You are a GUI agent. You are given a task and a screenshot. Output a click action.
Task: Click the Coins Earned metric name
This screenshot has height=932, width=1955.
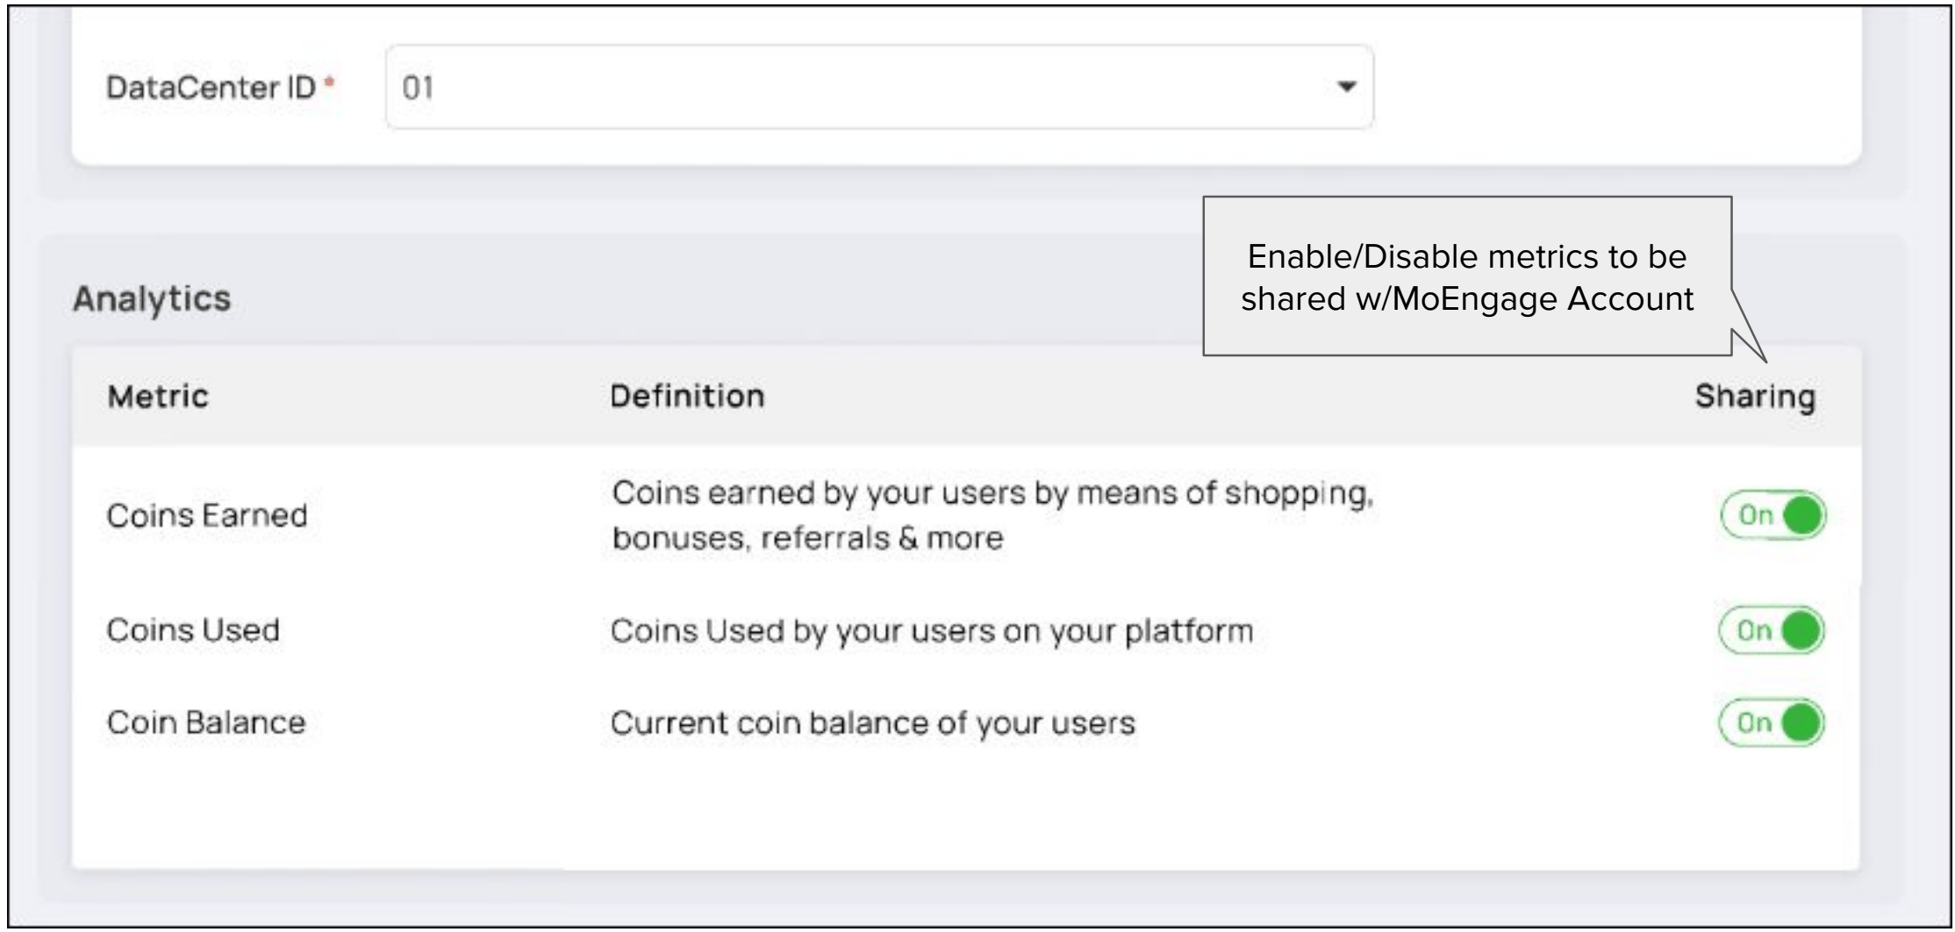point(207,515)
